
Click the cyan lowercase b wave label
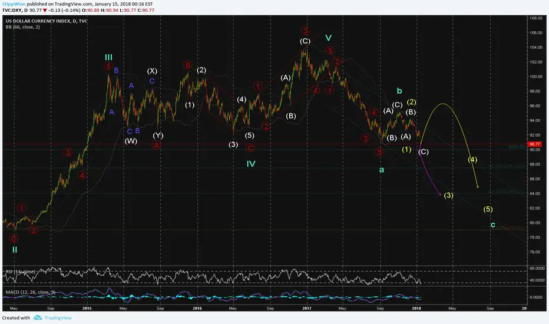(x=399, y=91)
